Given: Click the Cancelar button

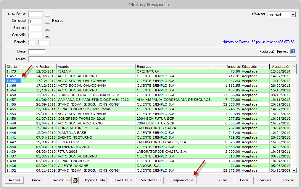Looking at the screenshot, I should [286, 180].
